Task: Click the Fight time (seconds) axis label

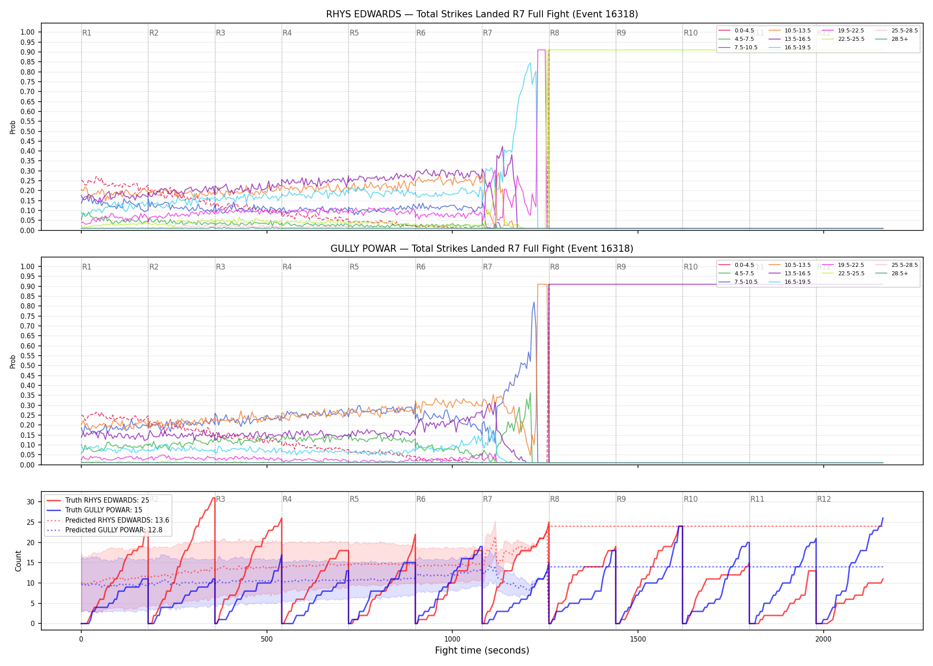Action: point(482,650)
